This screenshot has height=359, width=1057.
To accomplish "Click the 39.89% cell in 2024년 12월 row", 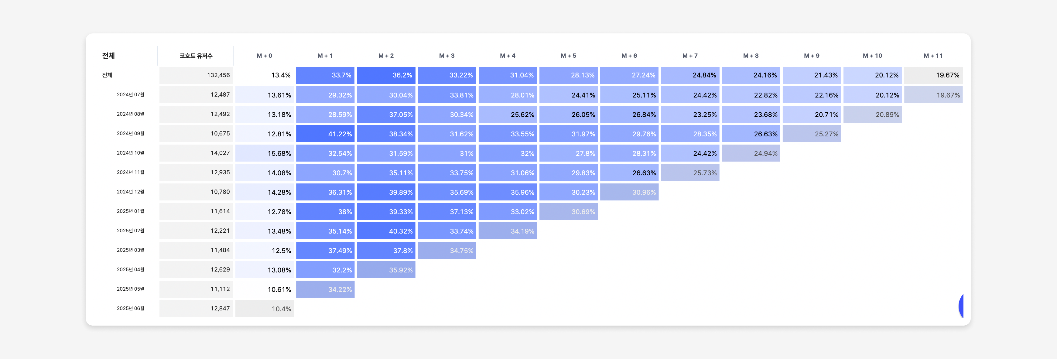I will (x=386, y=192).
